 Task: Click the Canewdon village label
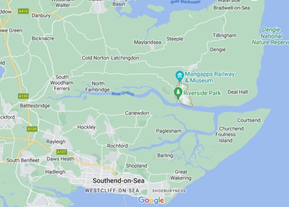(x=137, y=113)
